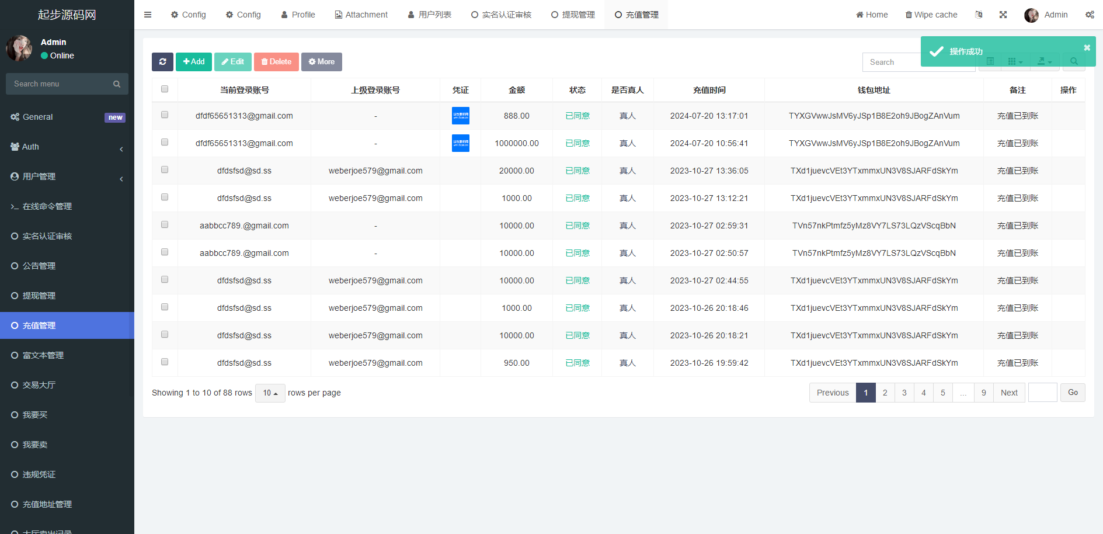Expand the Auth sidebar menu
Image resolution: width=1103 pixels, height=534 pixels.
coord(67,147)
